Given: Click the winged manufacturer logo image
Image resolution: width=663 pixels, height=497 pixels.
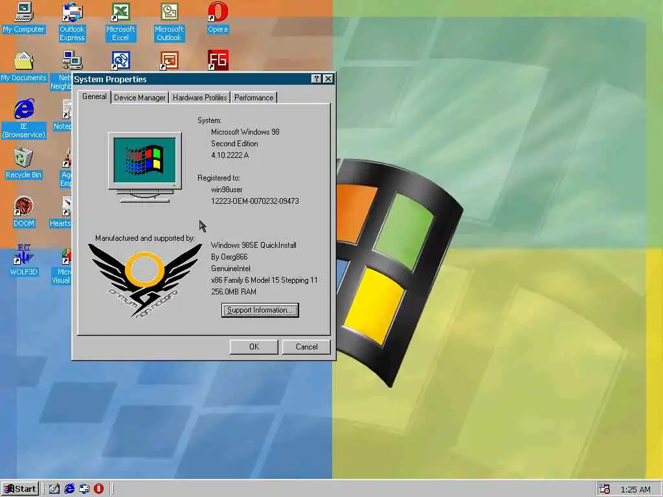Looking at the screenshot, I should [x=144, y=281].
